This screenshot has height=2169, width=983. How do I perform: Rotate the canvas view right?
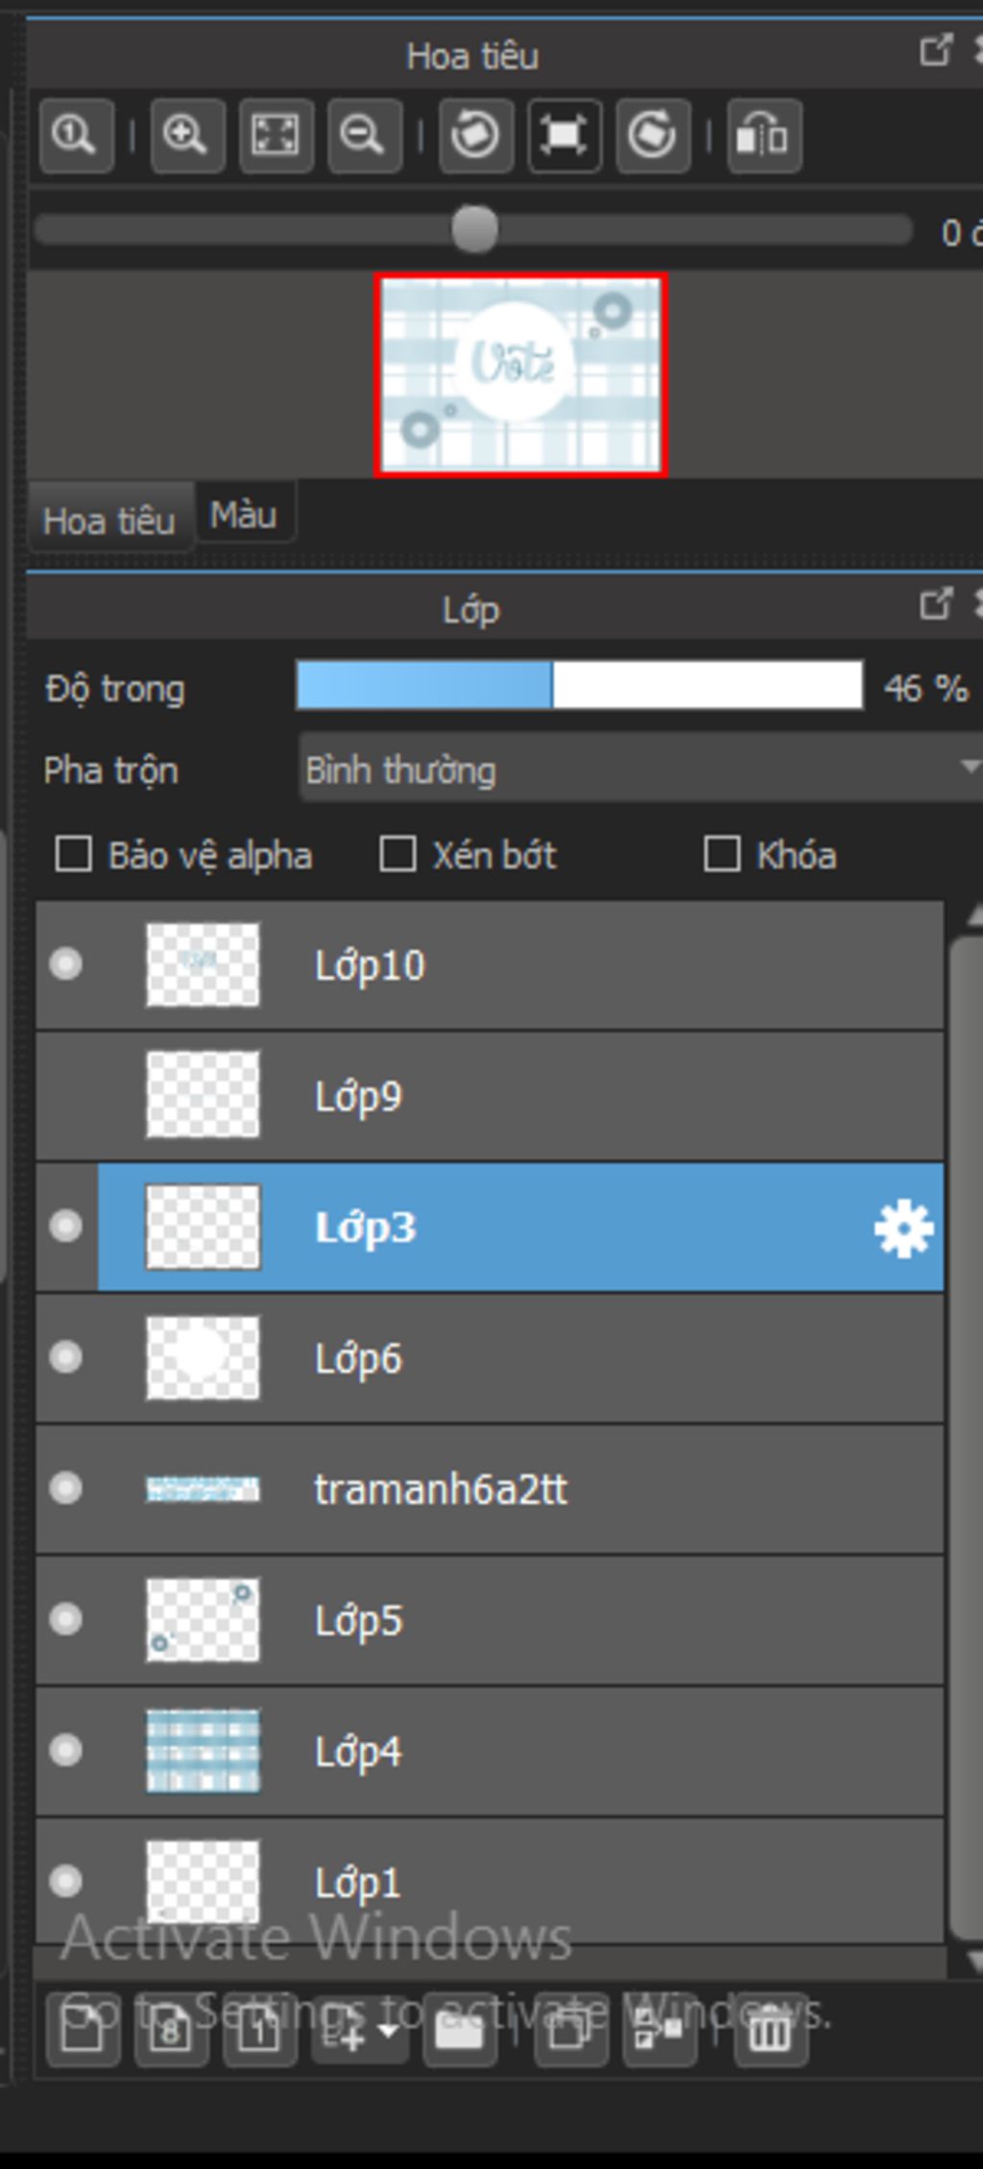click(x=653, y=135)
